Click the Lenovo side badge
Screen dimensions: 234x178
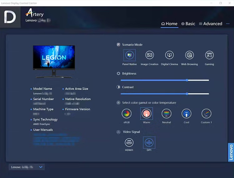231,152
